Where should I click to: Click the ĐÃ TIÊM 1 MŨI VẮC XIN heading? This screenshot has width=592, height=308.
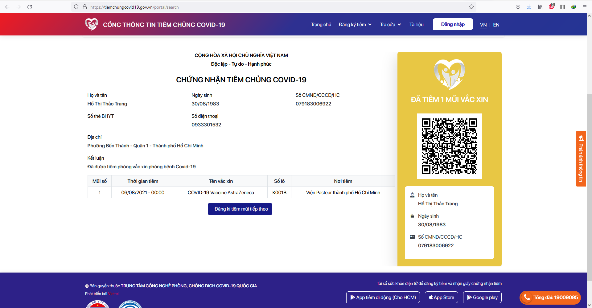pyautogui.click(x=450, y=100)
